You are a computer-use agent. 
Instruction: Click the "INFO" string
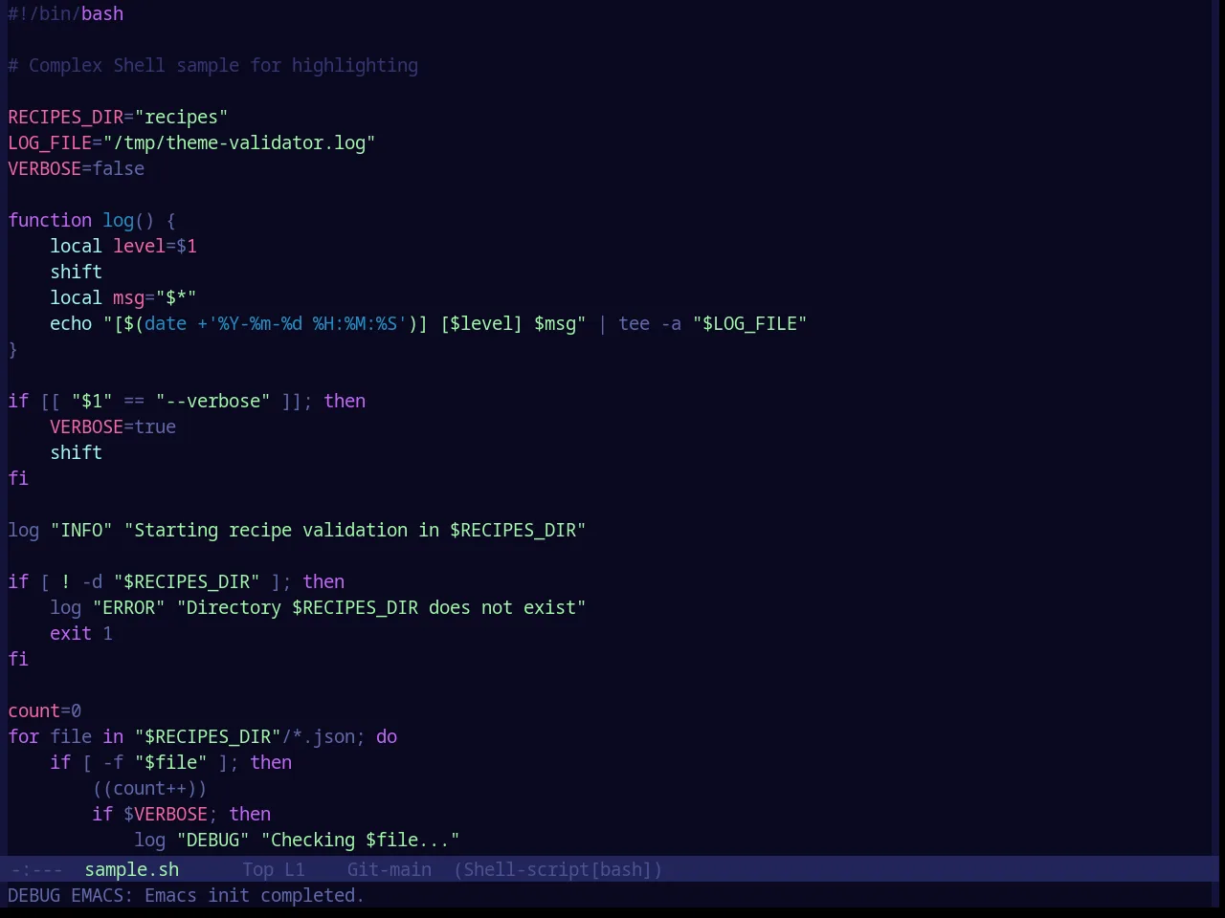pyautogui.click(x=81, y=530)
